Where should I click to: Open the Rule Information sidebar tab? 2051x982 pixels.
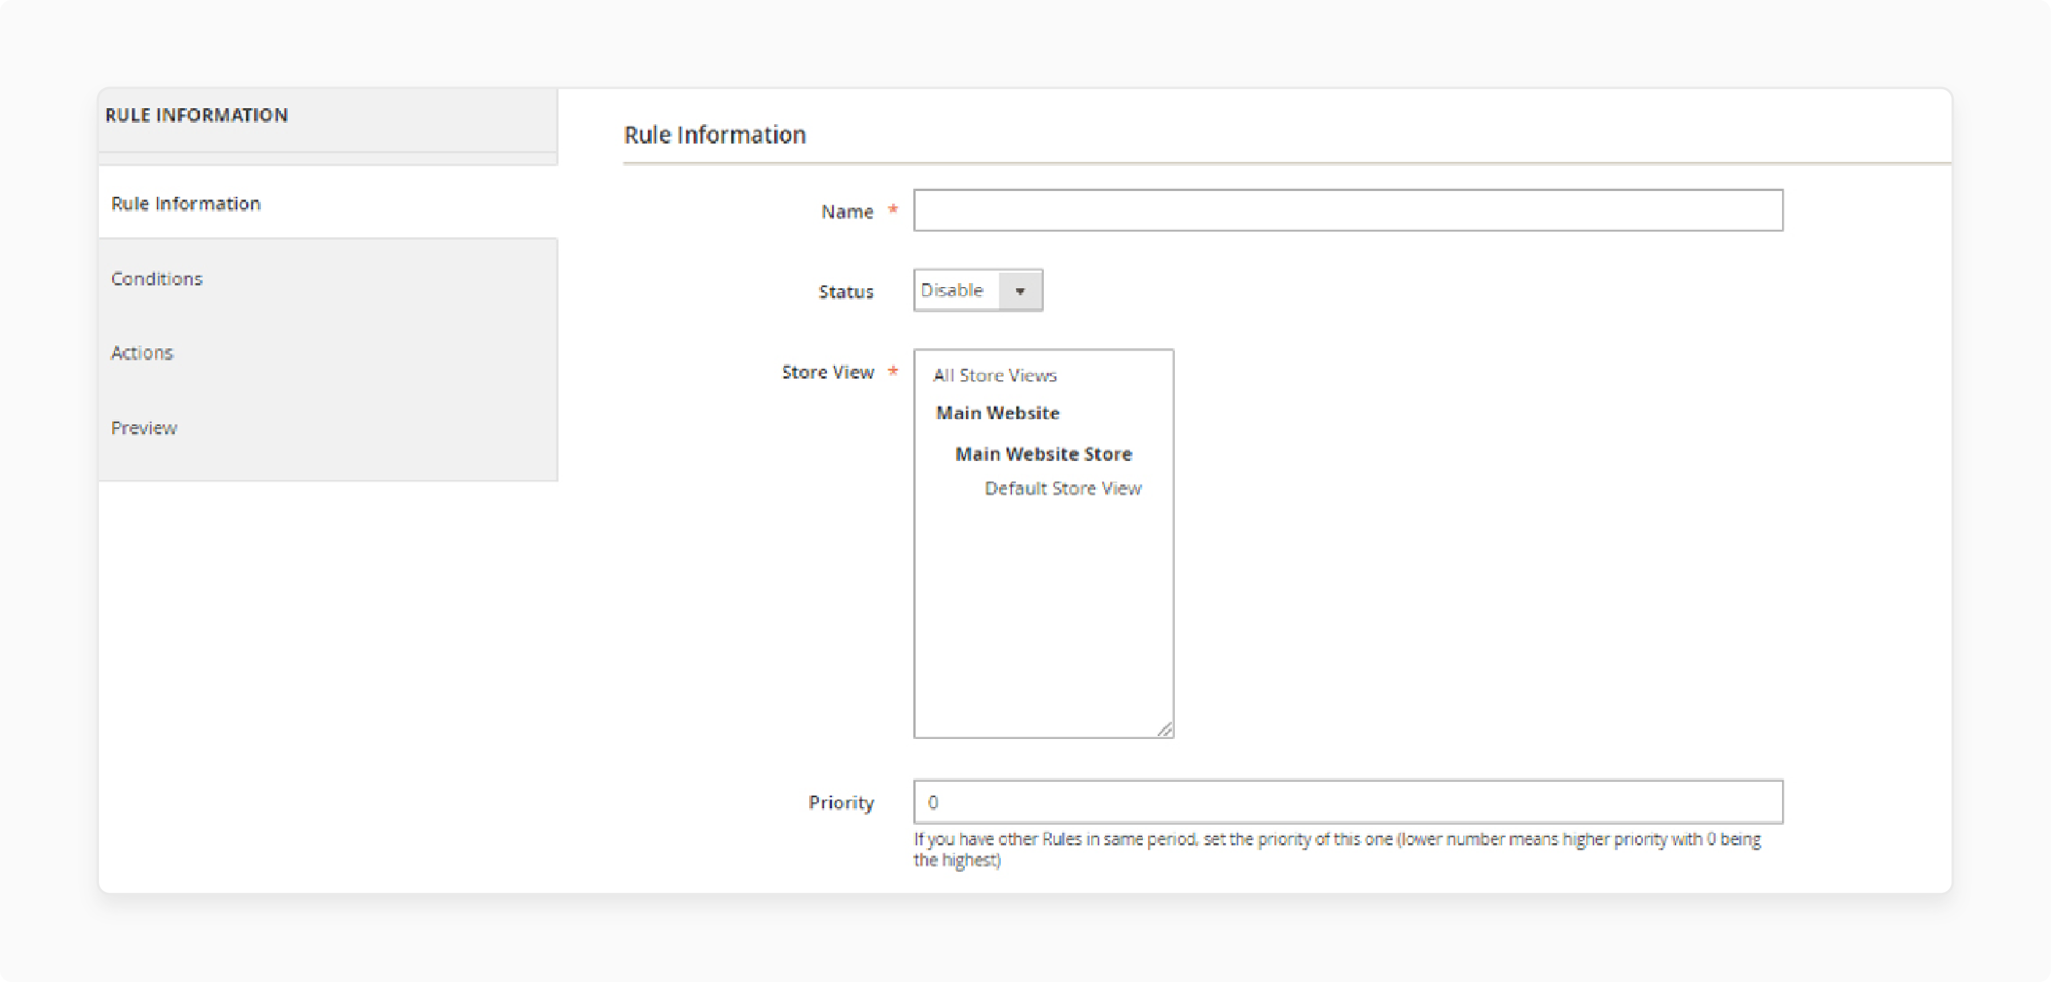tap(327, 203)
